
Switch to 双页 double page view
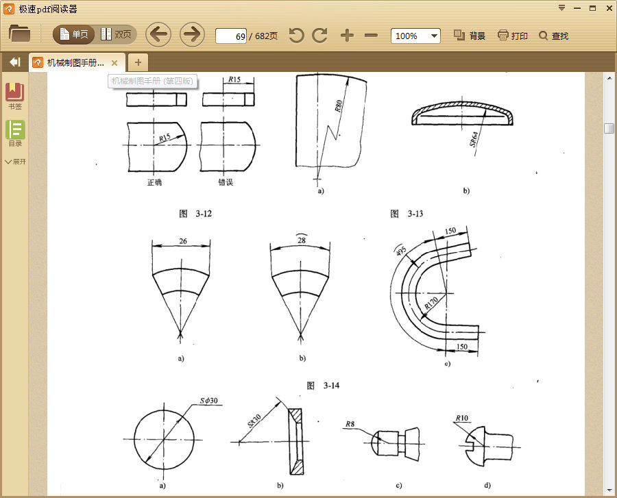coord(116,34)
